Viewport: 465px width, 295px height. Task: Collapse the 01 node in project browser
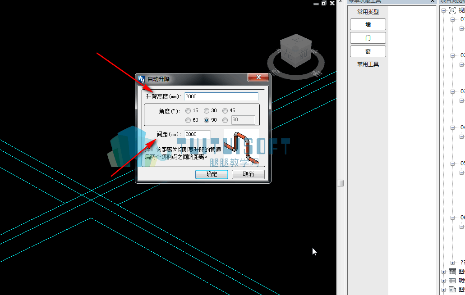tap(452, 19)
